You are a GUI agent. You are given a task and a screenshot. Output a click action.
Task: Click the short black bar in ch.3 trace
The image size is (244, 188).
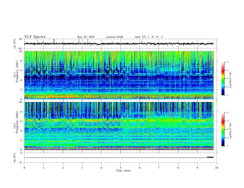pyautogui.click(x=210, y=157)
